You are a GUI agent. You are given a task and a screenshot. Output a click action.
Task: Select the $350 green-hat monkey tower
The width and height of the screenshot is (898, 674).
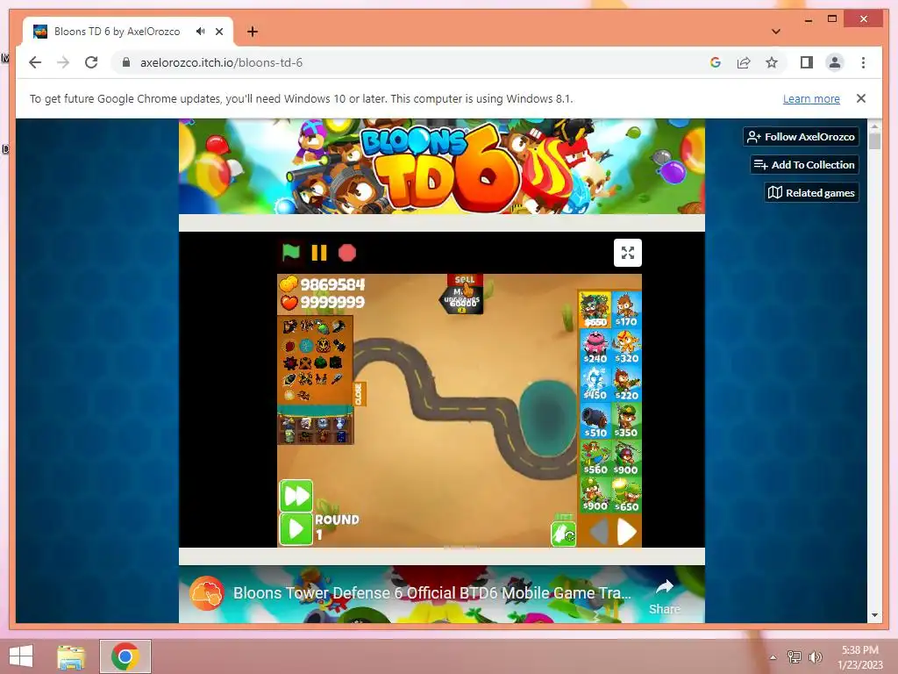point(626,420)
